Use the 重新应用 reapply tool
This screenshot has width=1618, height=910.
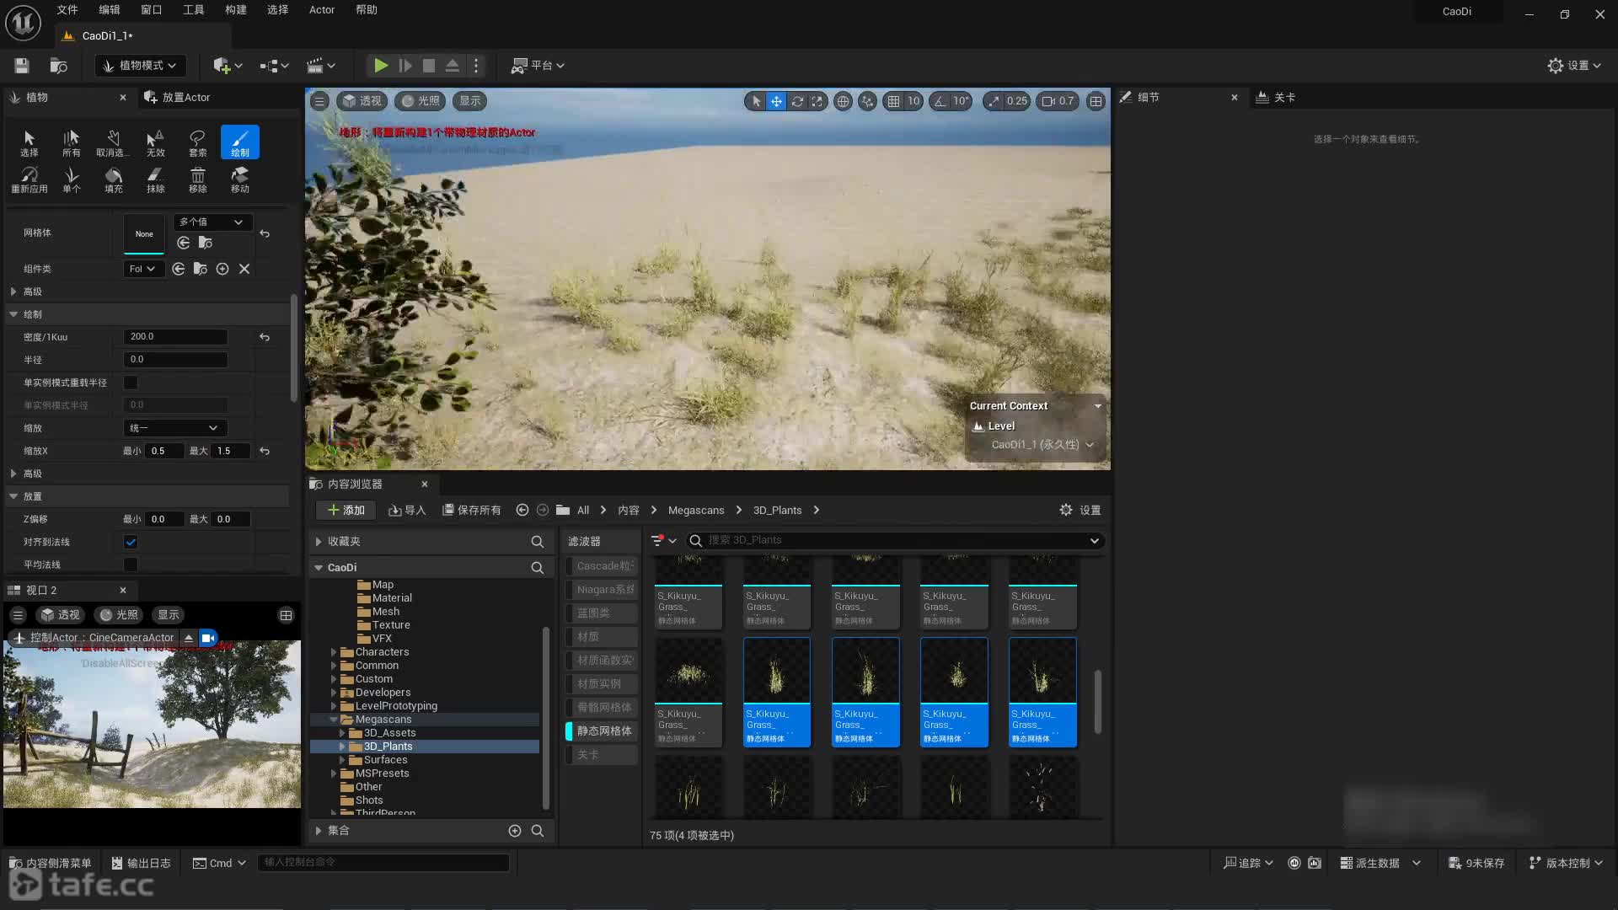(29, 179)
